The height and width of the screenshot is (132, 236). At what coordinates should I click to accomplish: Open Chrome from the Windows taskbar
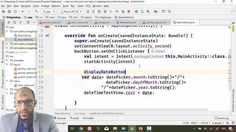click(81, 128)
